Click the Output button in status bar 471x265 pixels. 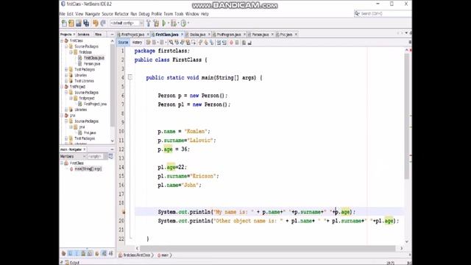tap(72, 263)
